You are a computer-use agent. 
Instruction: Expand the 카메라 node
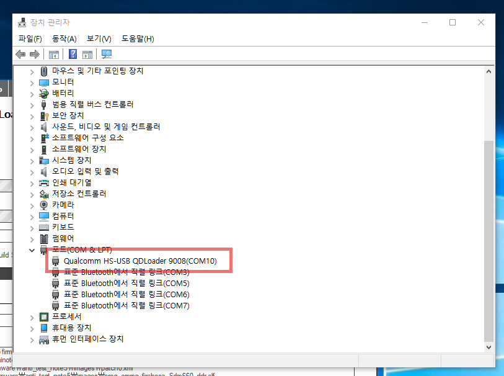(x=32, y=206)
